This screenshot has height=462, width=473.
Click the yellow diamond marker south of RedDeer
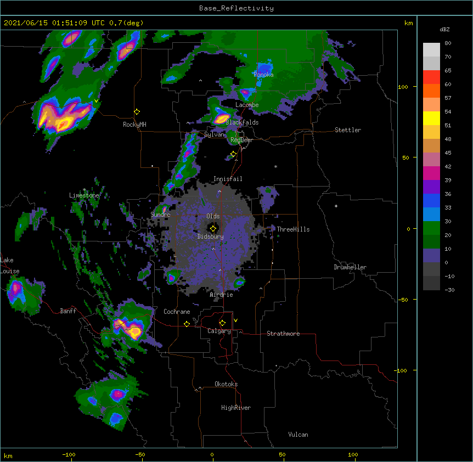233,154
